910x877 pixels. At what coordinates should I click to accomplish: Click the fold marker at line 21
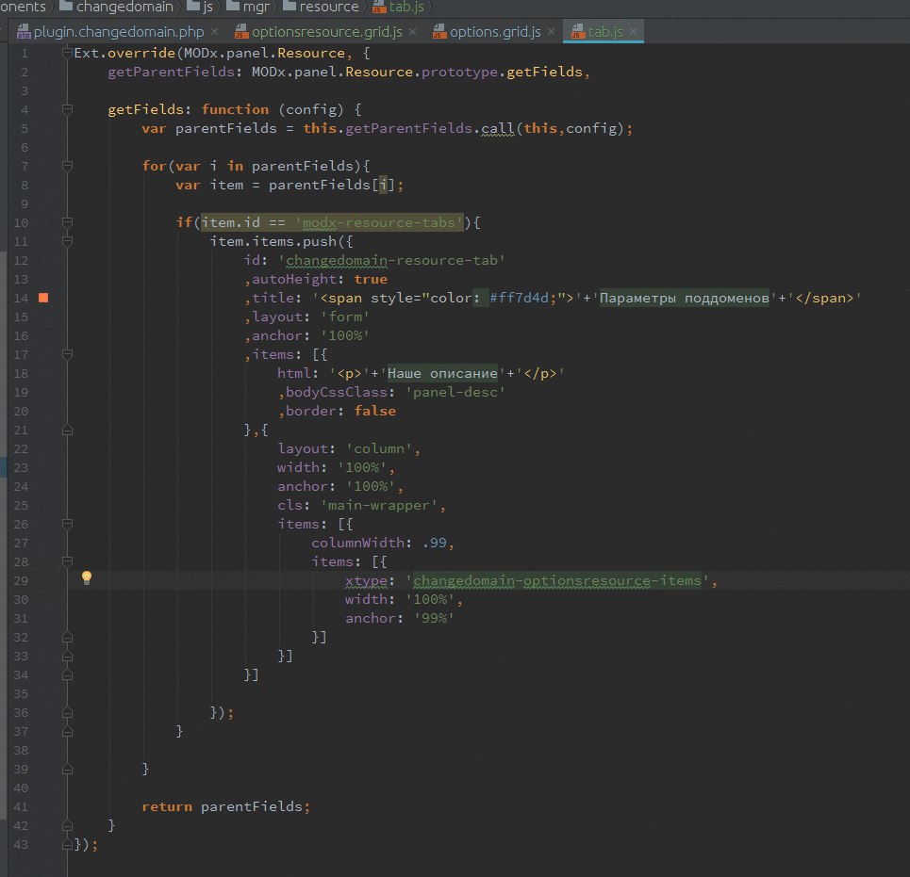point(67,430)
